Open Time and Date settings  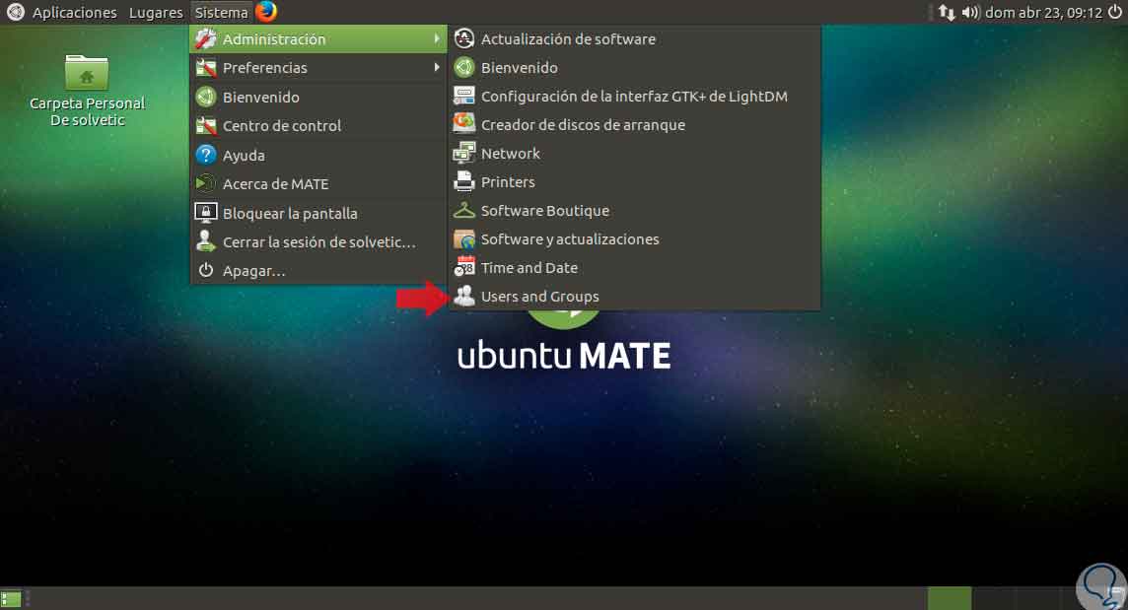coord(635,268)
